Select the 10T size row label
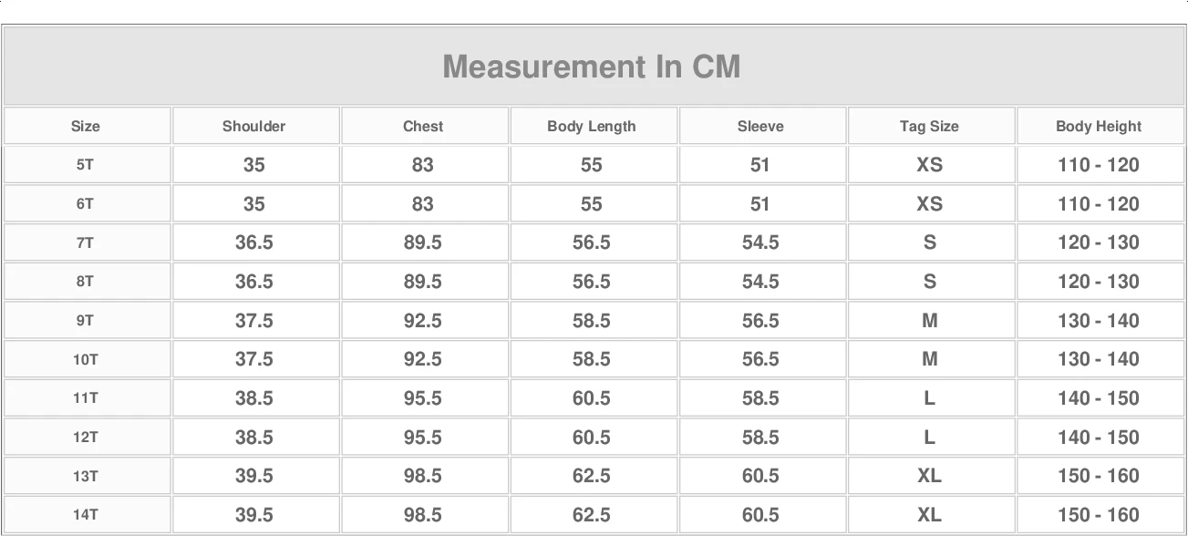 (86, 359)
